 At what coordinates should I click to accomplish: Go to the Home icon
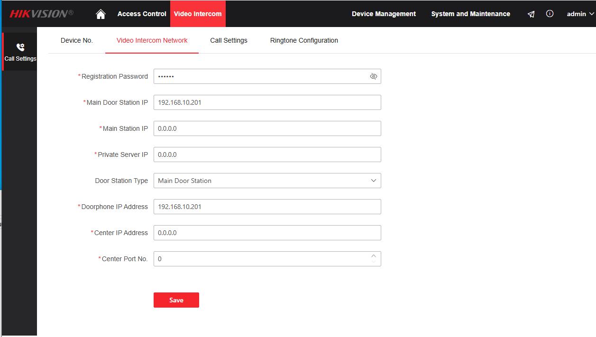(x=101, y=14)
